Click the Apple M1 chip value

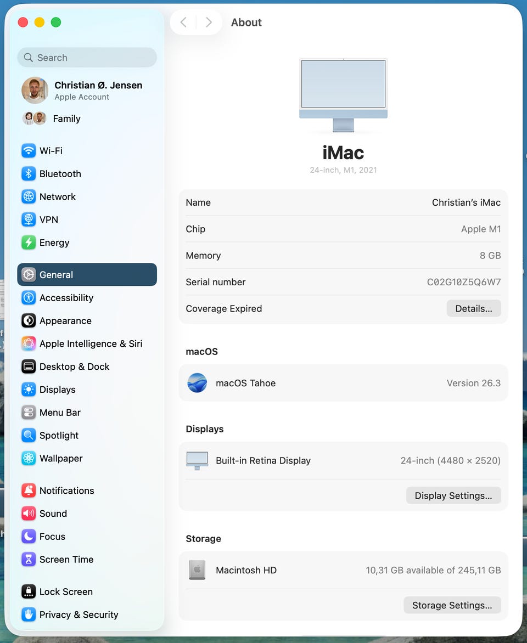click(x=481, y=229)
